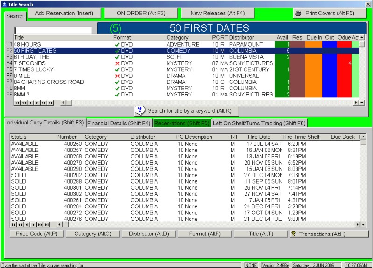Open the Financial Details tab
This screenshot has height=268, width=373.
tap(119, 124)
